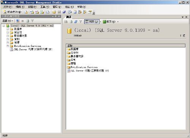Screen dimensions: 190x138
Task: Open the 工具 menu
Action: coord(45,7)
